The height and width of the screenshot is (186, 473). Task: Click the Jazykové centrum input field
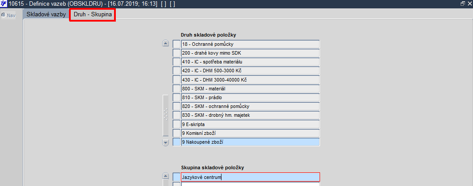click(250, 177)
